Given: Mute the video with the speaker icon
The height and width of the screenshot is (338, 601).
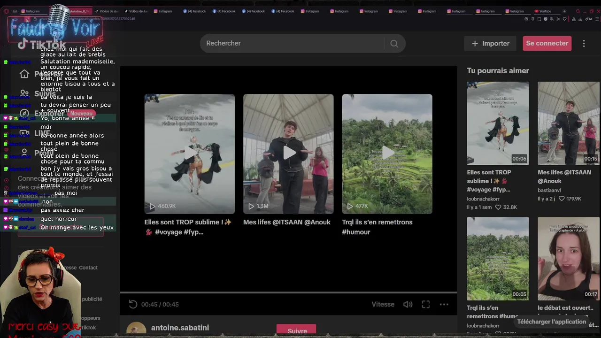Looking at the screenshot, I should pyautogui.click(x=408, y=304).
